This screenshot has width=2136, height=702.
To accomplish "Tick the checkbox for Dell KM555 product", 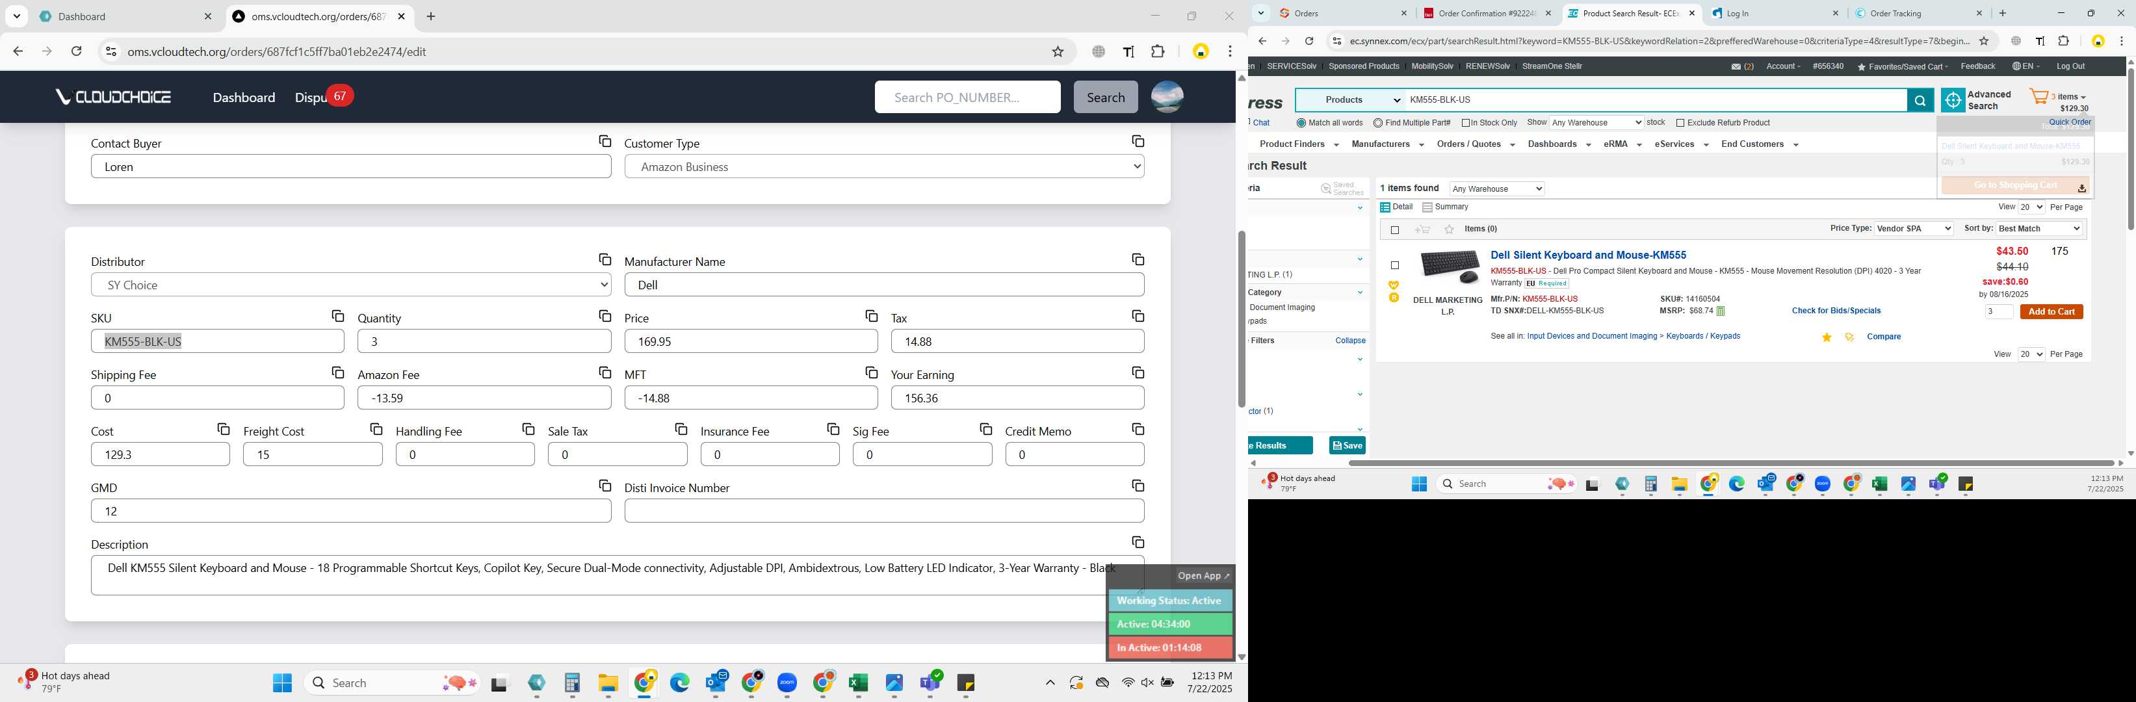I will coord(1395,265).
